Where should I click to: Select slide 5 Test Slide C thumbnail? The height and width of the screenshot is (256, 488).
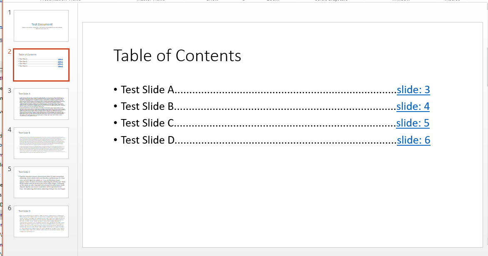point(41,182)
